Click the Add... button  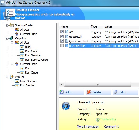pos(72,92)
